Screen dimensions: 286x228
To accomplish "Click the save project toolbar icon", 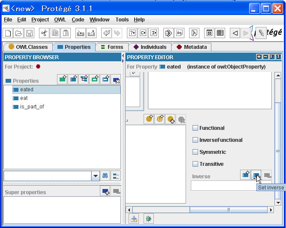I will pyautogui.click(x=29, y=33).
